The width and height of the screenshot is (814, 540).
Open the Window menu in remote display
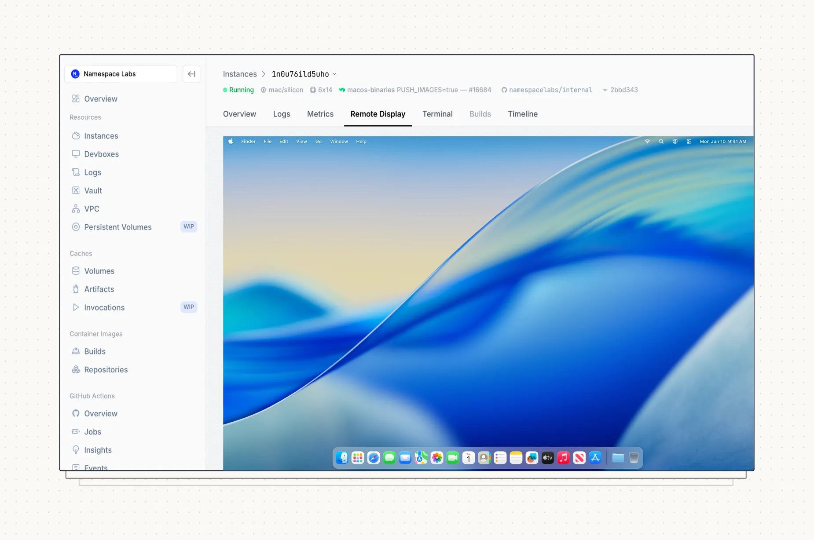[x=339, y=141]
